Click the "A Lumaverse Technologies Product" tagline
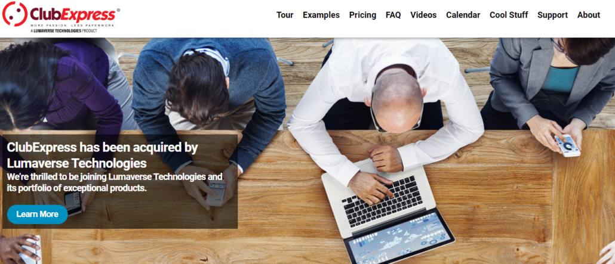Viewport: 615px width, 264px height. [x=63, y=30]
